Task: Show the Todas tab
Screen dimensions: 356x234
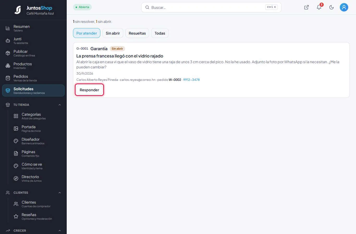Action: pyautogui.click(x=160, y=33)
